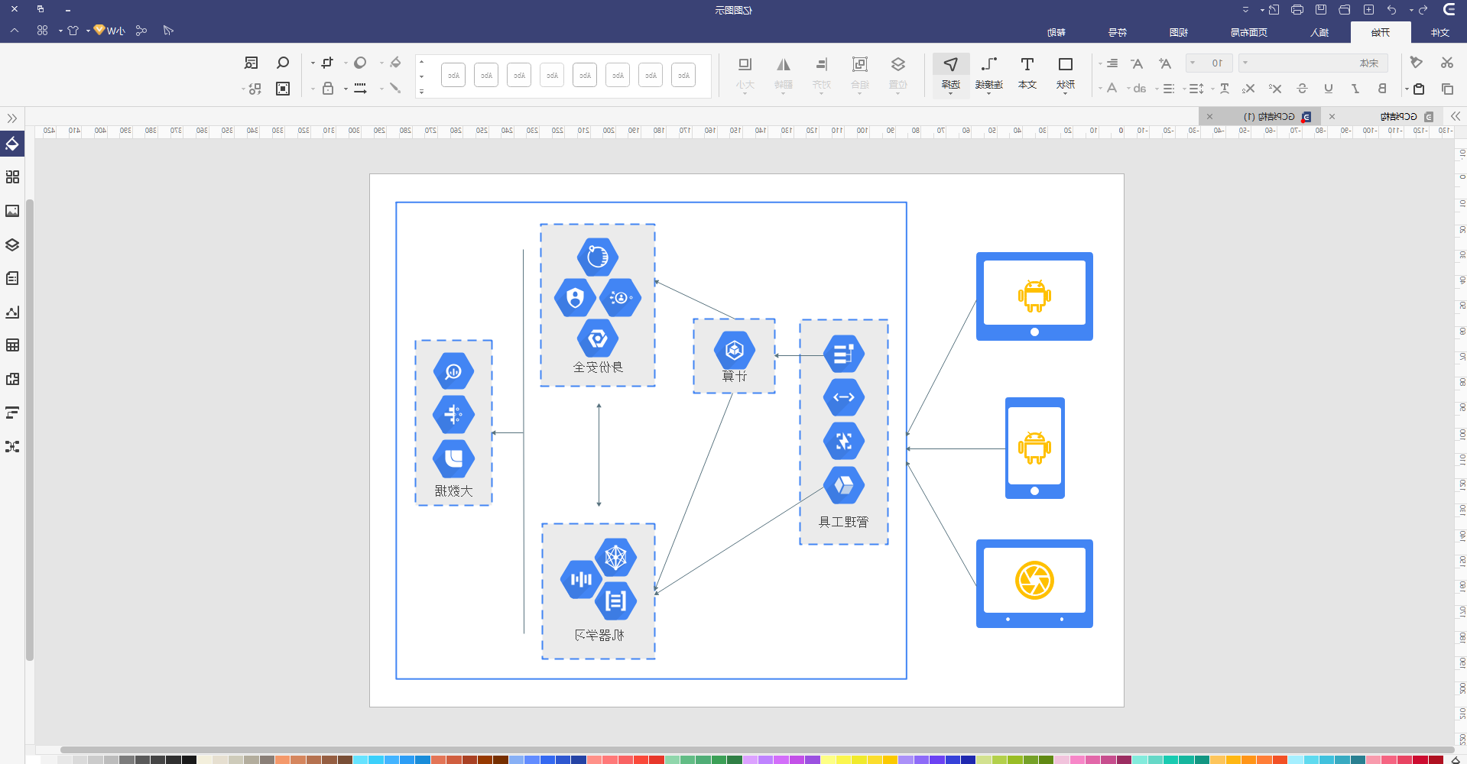The width and height of the screenshot is (1467, 764).
Task: Open the paste options dropdown arrow
Action: pos(1406,89)
